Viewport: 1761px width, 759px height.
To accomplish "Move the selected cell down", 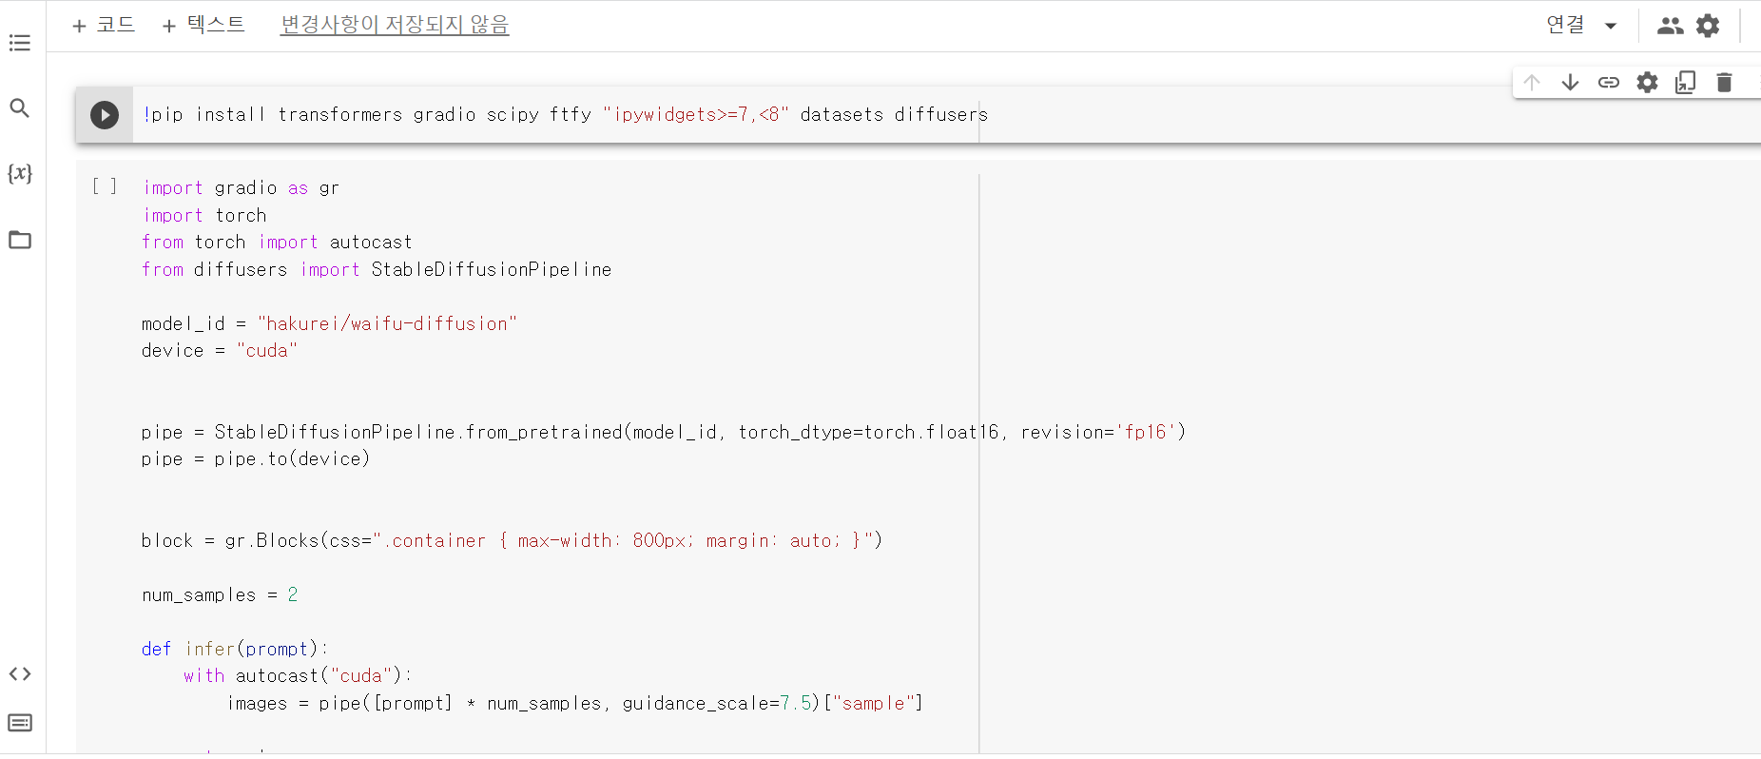I will pyautogui.click(x=1570, y=83).
